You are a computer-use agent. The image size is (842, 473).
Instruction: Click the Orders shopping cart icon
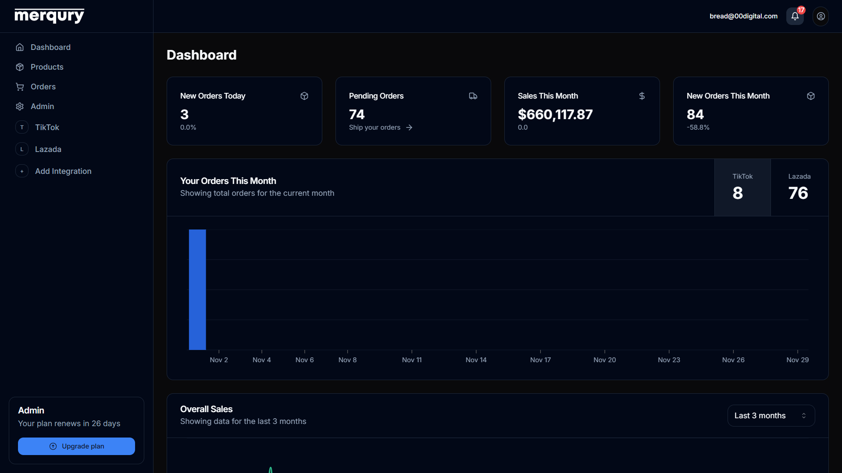tap(20, 87)
